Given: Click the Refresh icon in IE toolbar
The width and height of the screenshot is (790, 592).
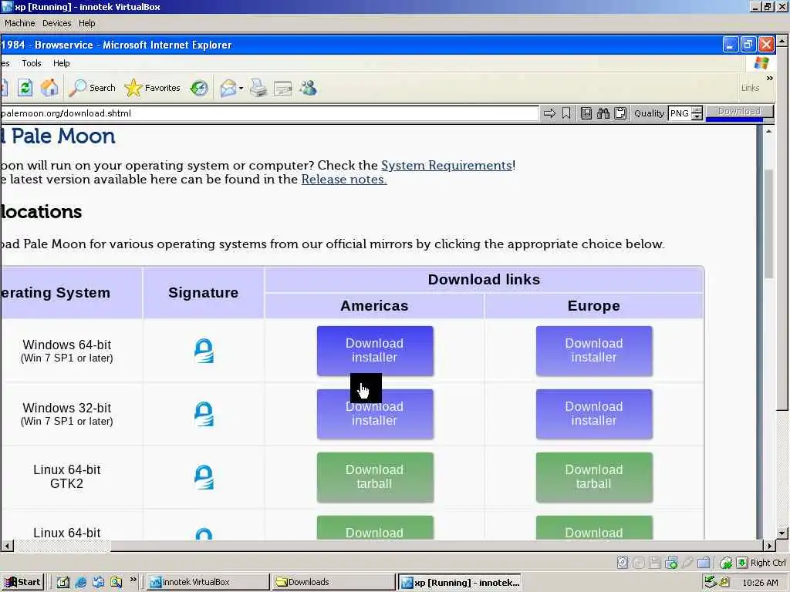Looking at the screenshot, I should click(x=25, y=88).
